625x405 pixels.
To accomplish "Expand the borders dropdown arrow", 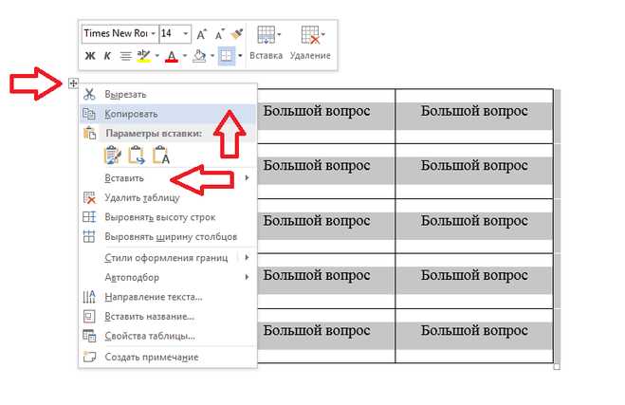I will [240, 56].
